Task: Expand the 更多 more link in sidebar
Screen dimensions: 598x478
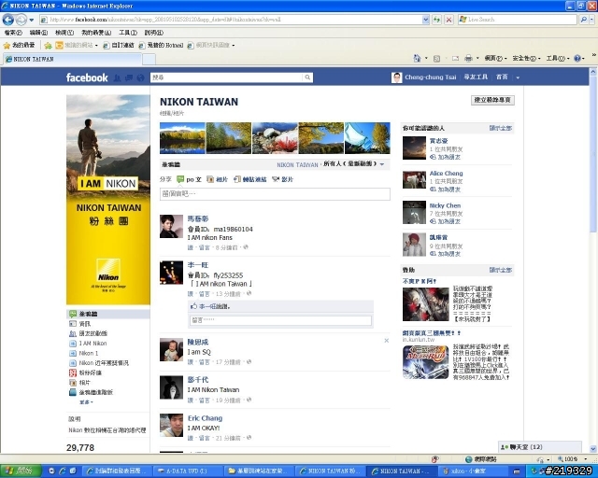Action: pos(86,402)
